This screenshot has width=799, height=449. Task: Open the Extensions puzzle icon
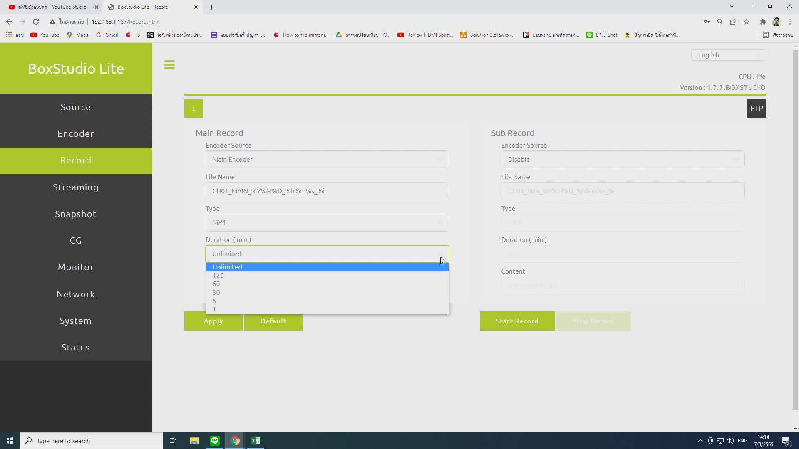tap(763, 22)
